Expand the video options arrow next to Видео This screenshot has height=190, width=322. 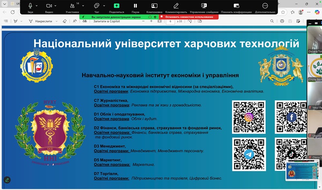(x=56, y=6)
